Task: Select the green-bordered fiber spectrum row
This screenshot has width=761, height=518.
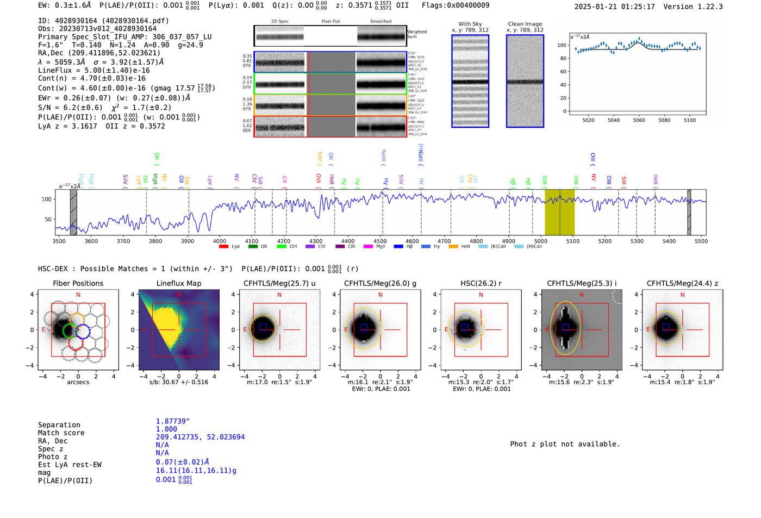Action: 330,84
